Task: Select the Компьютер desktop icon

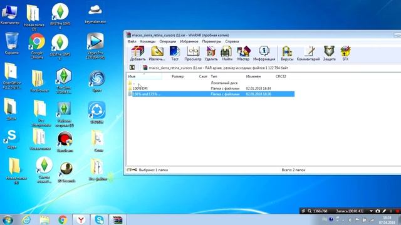Action: tap(10, 14)
